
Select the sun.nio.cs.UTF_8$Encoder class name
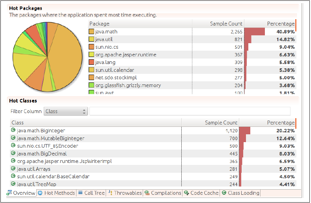tap(48, 146)
